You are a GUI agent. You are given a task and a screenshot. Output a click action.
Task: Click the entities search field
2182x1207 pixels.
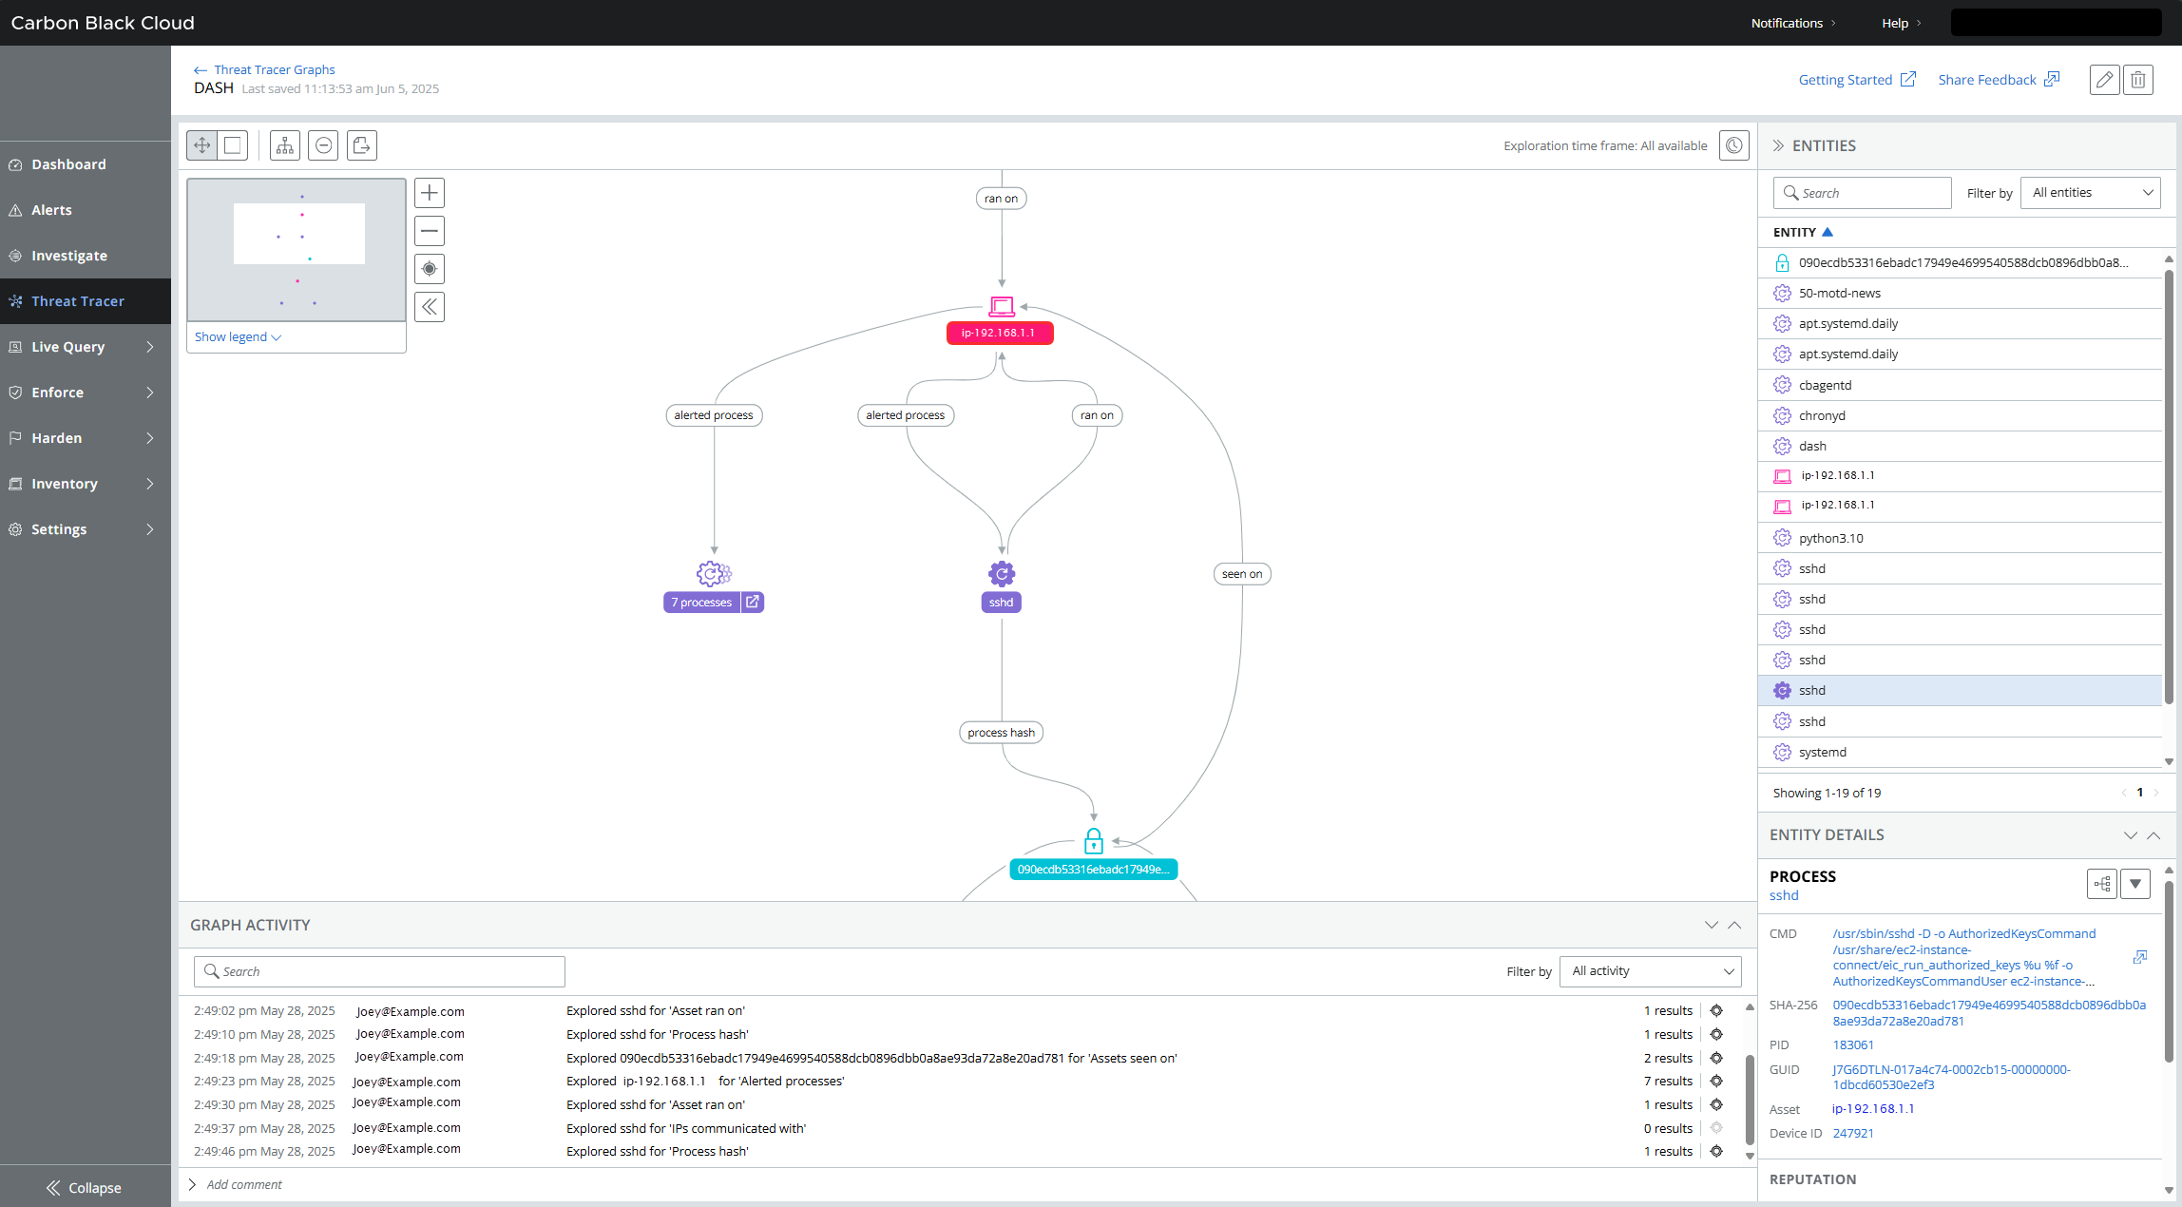(x=1863, y=193)
